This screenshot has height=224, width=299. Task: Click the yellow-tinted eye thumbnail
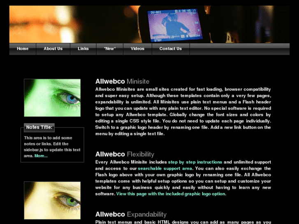click(52, 200)
